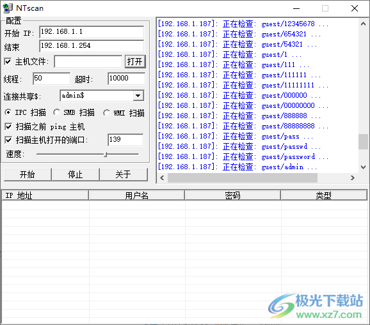Toggle the 主机文件 checkbox

coord(8,62)
